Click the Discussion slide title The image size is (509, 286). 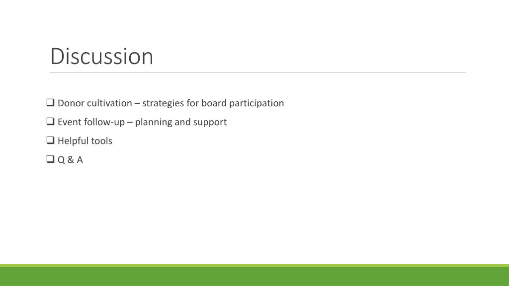click(101, 57)
